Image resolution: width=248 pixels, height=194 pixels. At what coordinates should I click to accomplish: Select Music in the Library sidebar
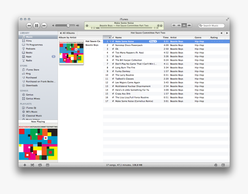click(38, 37)
